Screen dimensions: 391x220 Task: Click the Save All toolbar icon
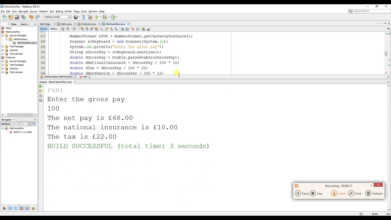pos(23,17)
